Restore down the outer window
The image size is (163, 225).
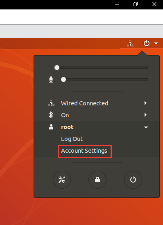tap(136, 4)
